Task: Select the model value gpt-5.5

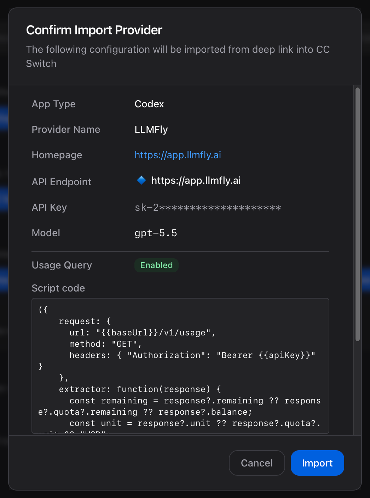Action: tap(156, 233)
